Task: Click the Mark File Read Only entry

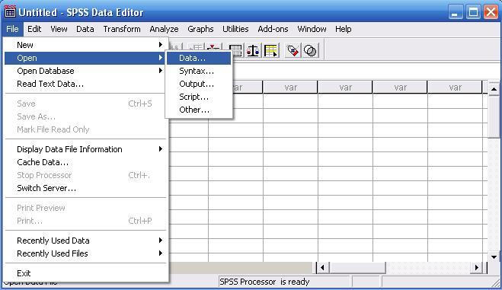Action: click(85, 129)
